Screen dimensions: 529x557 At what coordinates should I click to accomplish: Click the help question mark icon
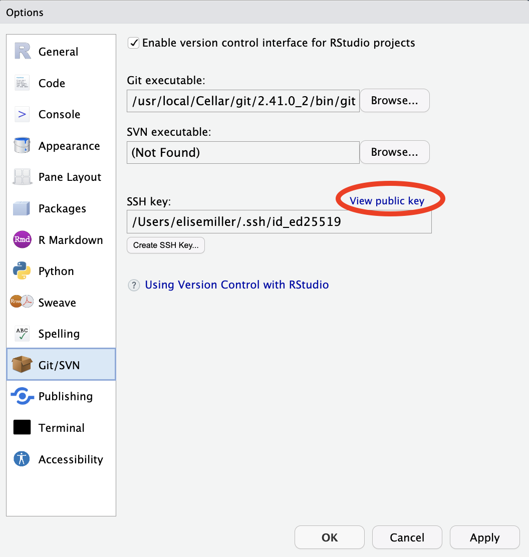click(x=134, y=286)
